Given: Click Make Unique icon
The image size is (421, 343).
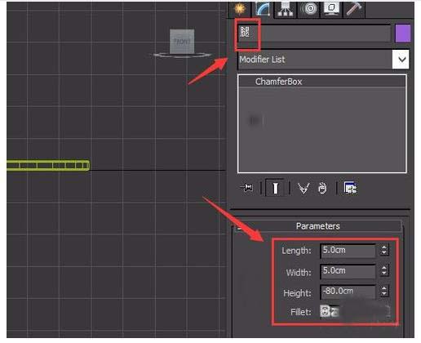Looking at the screenshot, I should click(304, 188).
